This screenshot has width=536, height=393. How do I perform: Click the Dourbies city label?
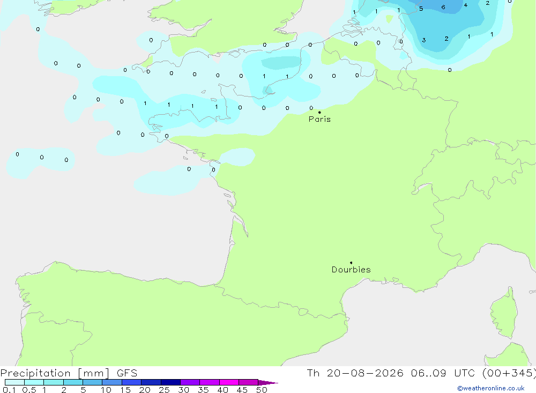(351, 270)
